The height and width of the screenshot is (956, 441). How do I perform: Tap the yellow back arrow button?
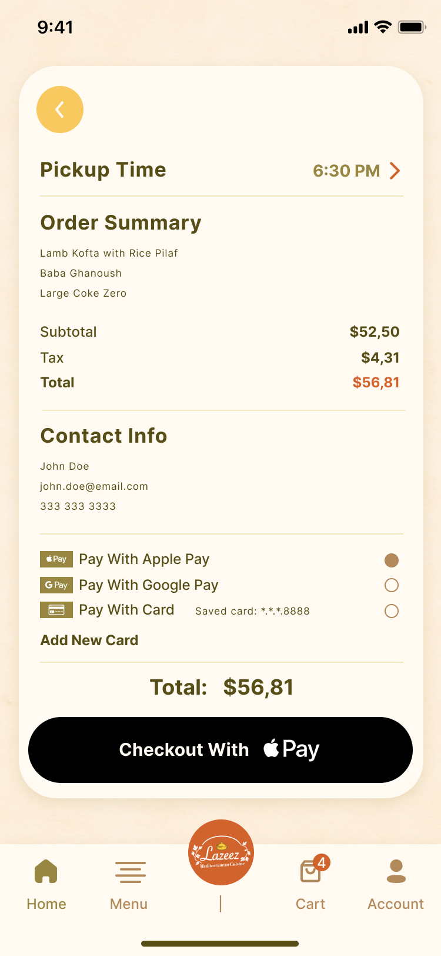click(60, 109)
